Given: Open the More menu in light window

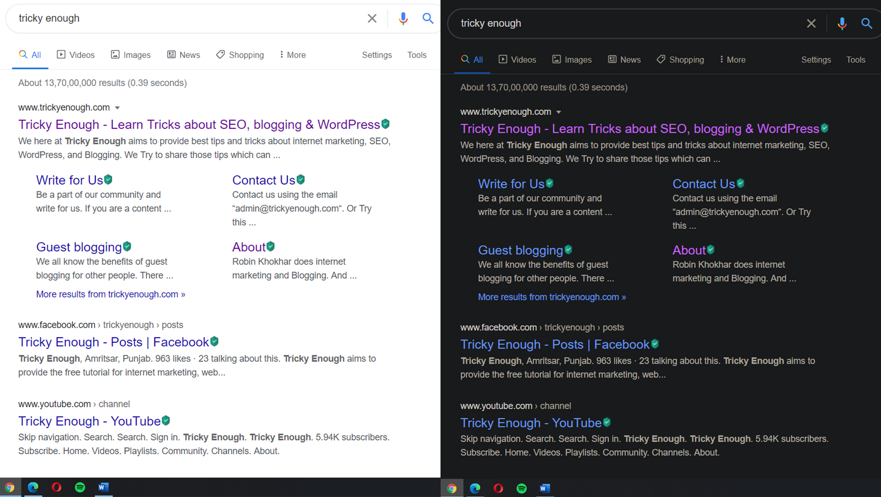Looking at the screenshot, I should (293, 55).
